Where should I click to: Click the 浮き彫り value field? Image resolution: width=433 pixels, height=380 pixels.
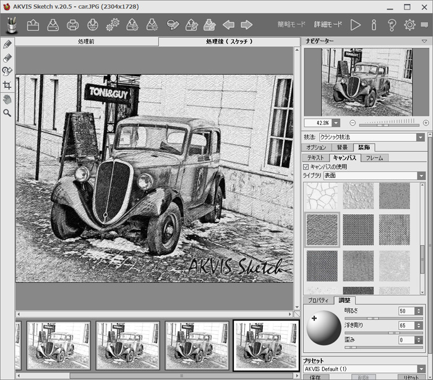click(x=406, y=326)
